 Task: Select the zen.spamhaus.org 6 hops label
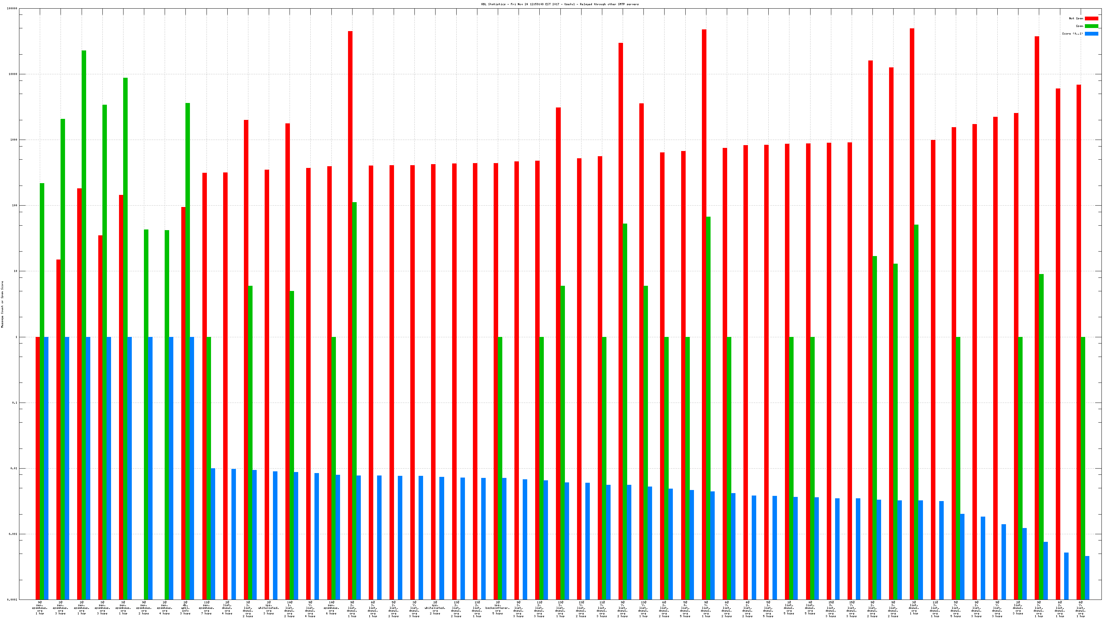point(331,608)
